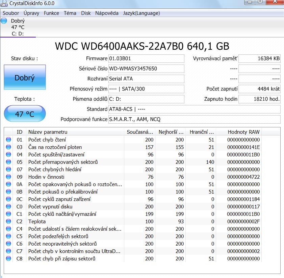Image resolution: width=284 pixels, height=278 pixels.
Task: Click the Hodnoty RAW column header
Action: tap(243, 132)
